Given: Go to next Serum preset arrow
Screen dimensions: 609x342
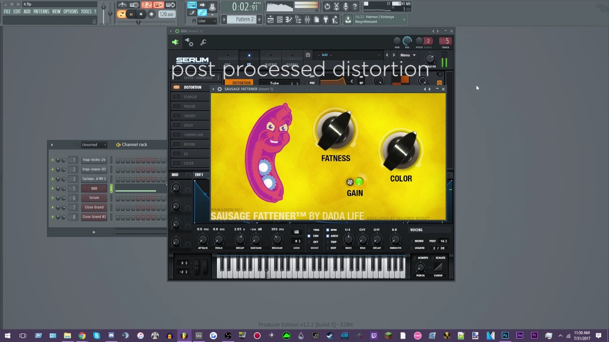Looking at the screenshot, I should coord(393,55).
